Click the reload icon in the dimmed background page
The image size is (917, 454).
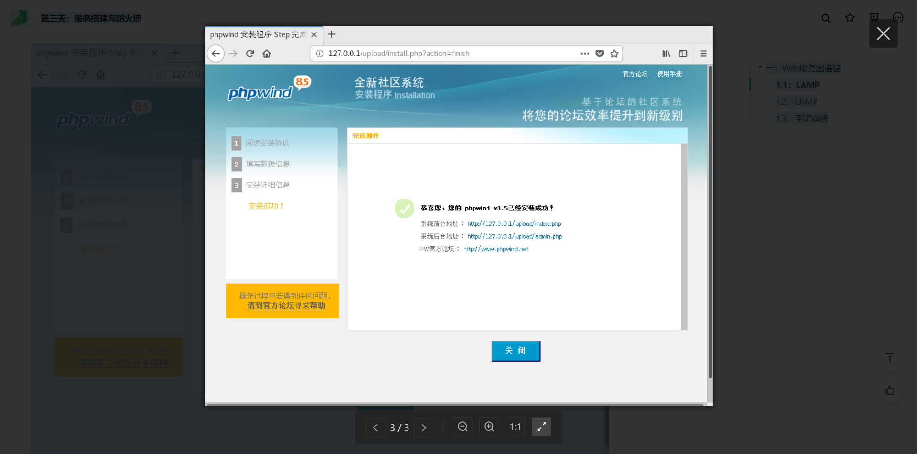click(x=82, y=75)
